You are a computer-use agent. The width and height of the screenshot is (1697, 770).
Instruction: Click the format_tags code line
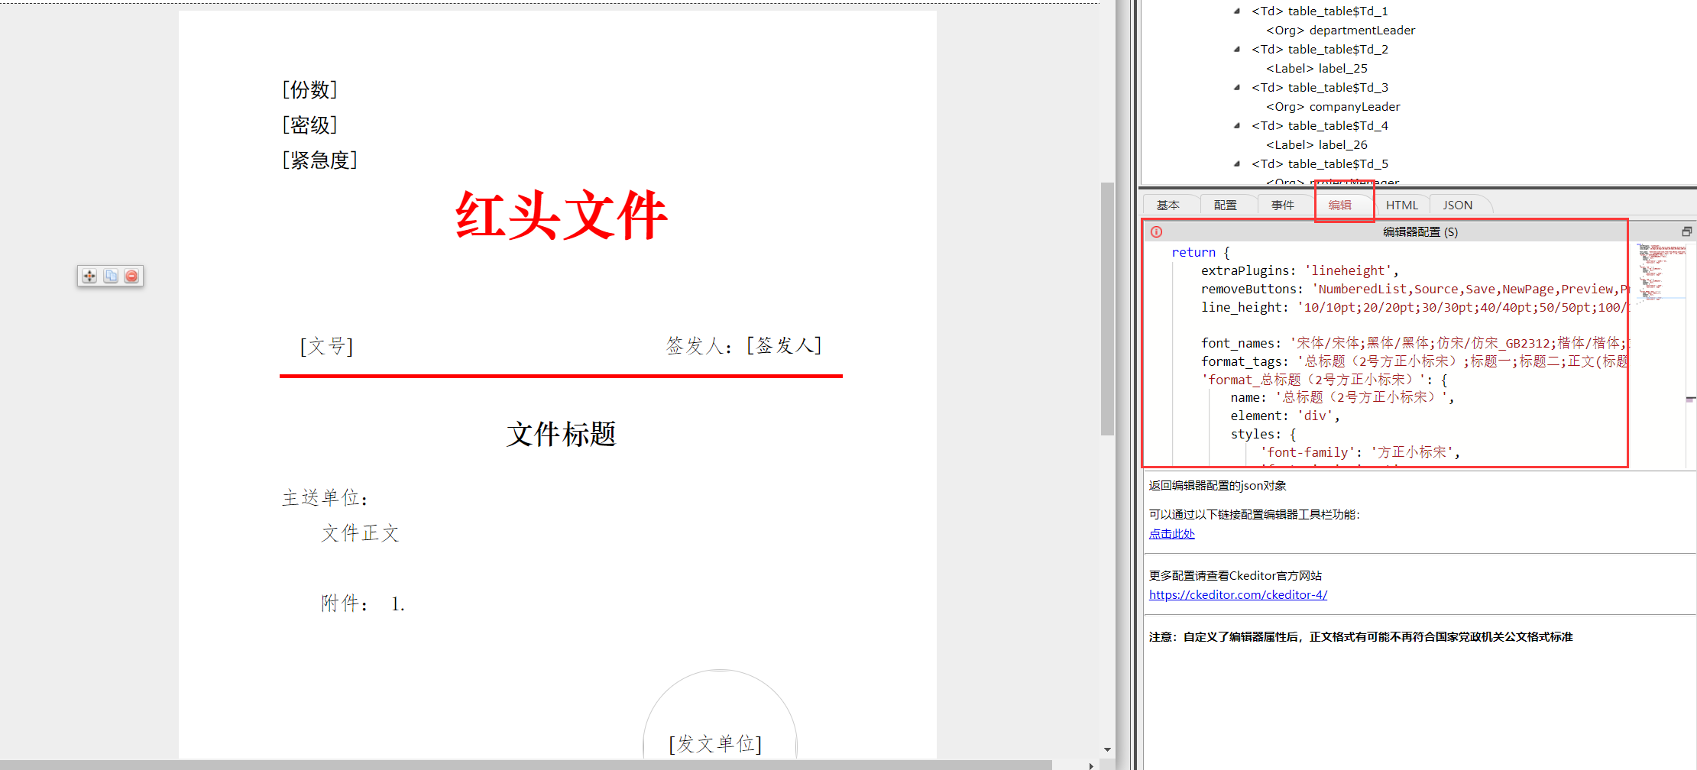[1414, 361]
